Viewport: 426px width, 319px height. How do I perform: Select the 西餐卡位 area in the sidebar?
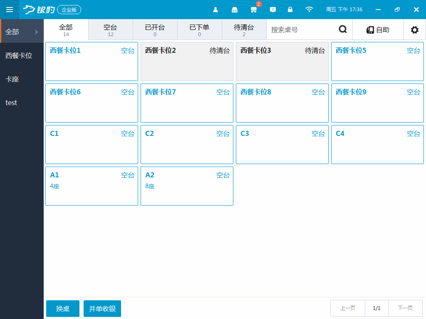pyautogui.click(x=22, y=56)
